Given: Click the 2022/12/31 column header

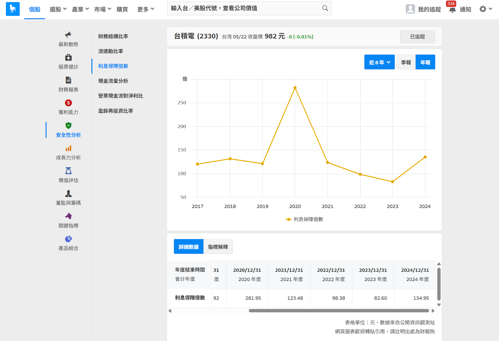Looking at the screenshot, I should pyautogui.click(x=331, y=275).
